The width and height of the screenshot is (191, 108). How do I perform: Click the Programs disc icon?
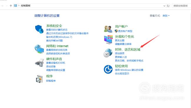pos(39,79)
